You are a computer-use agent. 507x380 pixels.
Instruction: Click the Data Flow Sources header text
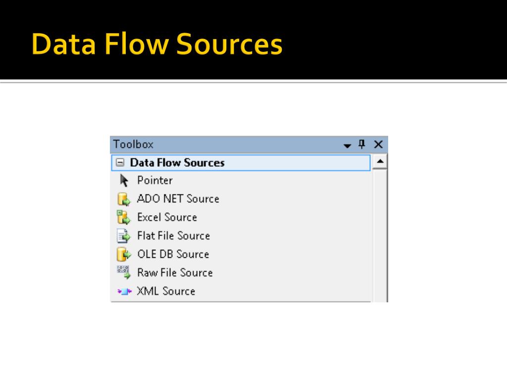pos(177,162)
